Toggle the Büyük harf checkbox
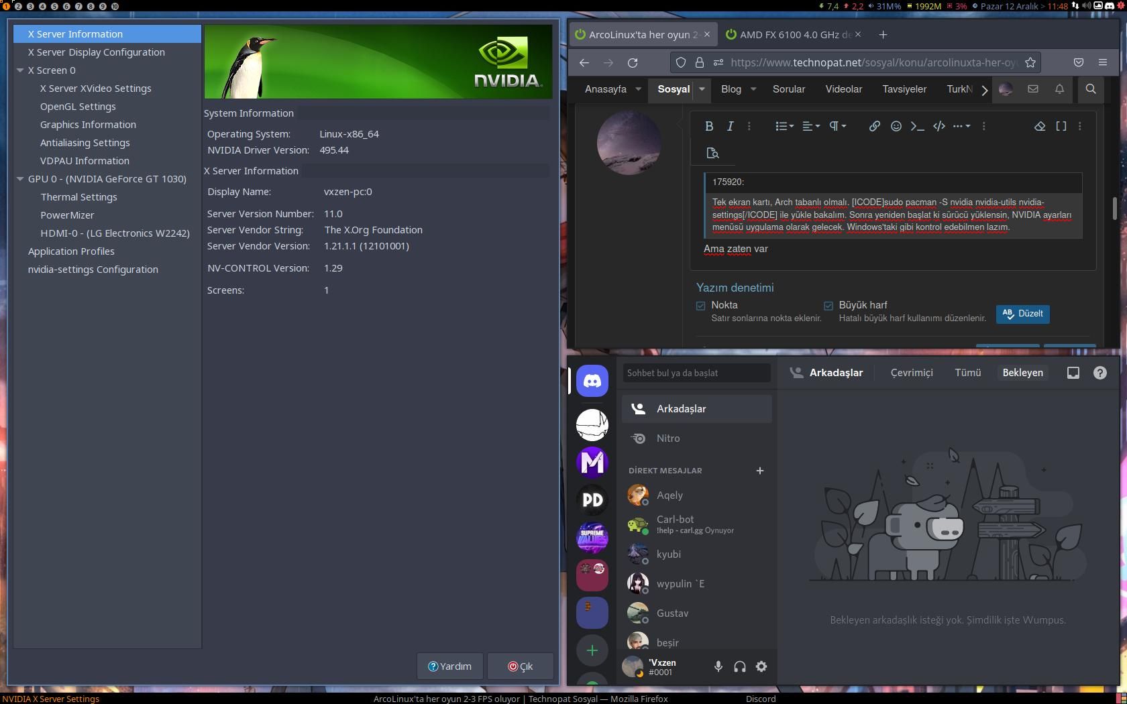The width and height of the screenshot is (1127, 704). pyautogui.click(x=828, y=306)
